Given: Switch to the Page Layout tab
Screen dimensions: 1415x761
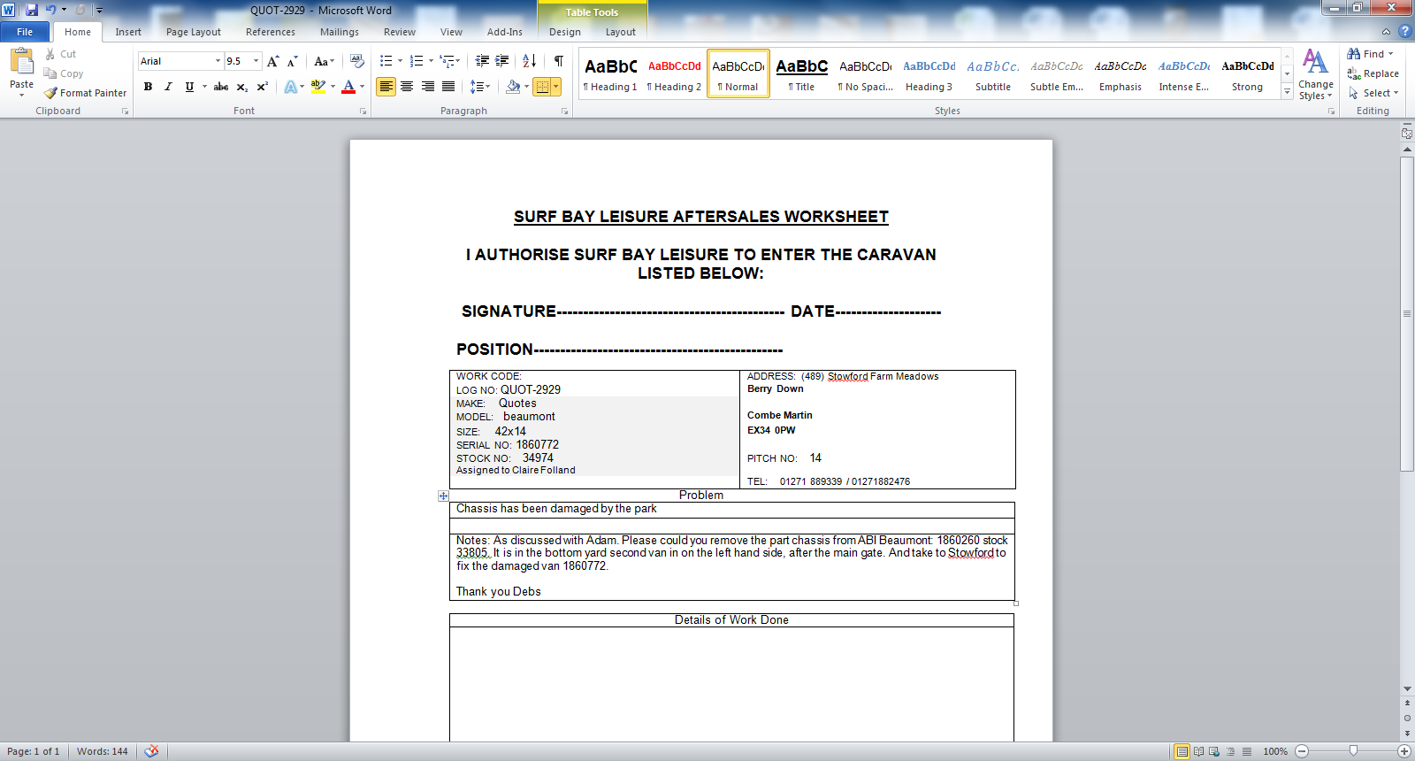Looking at the screenshot, I should click(194, 32).
